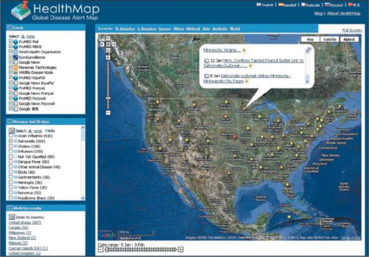
Task: Uncheck the Google News feed
Action: 10,62
